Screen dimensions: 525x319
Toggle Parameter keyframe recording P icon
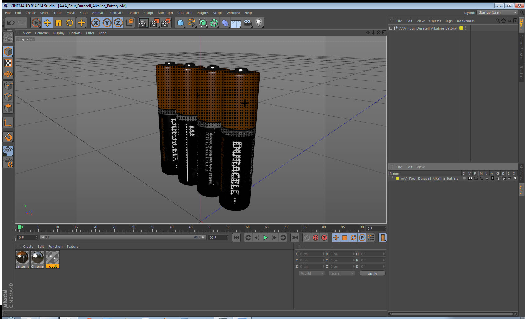point(362,238)
